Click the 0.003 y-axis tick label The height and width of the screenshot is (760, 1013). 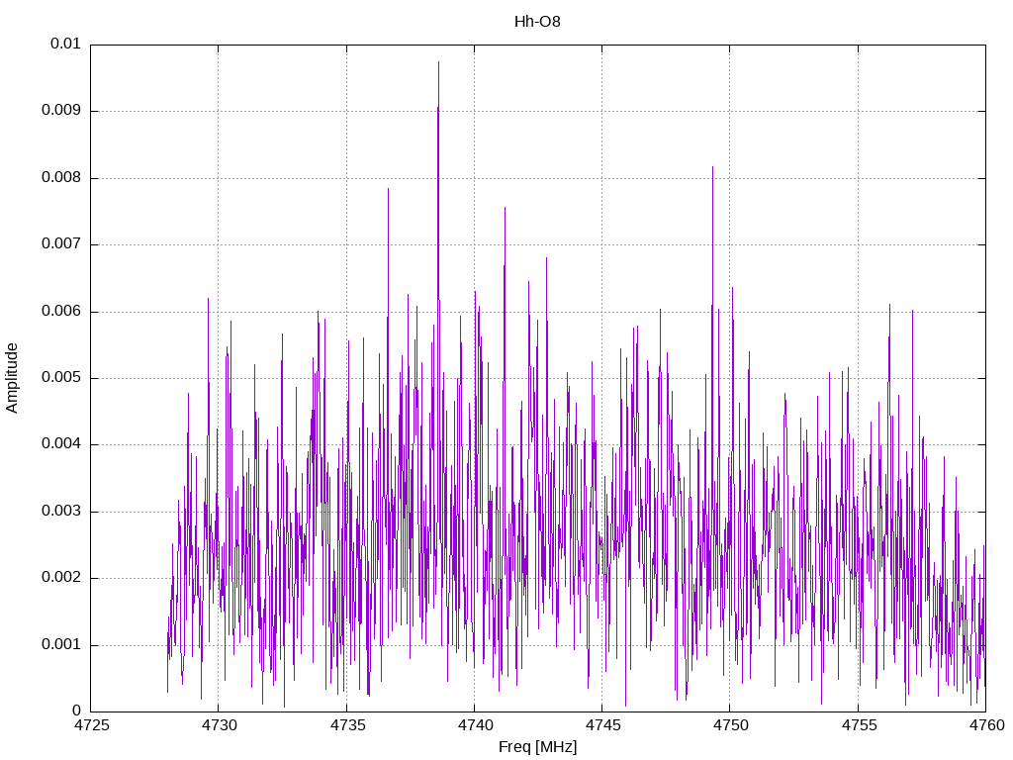[x=61, y=512]
